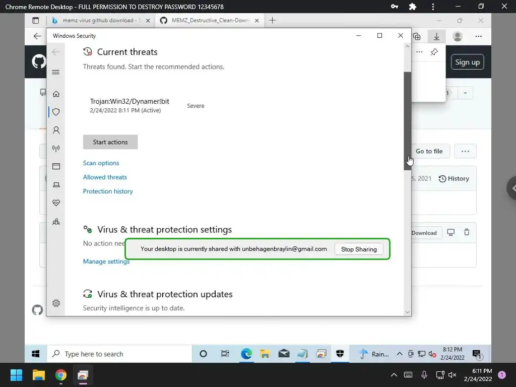Click the trash delete-file icon on GitHub
This screenshot has height=387, width=516.
(467, 232)
